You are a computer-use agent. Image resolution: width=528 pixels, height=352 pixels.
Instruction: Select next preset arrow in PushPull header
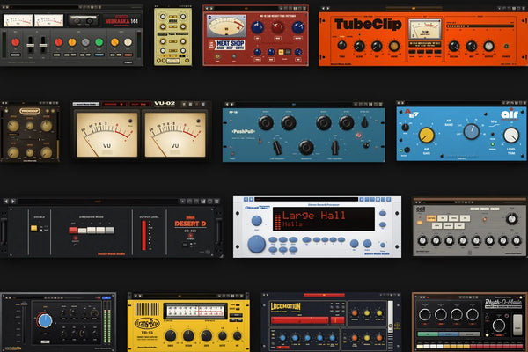[x=231, y=105]
